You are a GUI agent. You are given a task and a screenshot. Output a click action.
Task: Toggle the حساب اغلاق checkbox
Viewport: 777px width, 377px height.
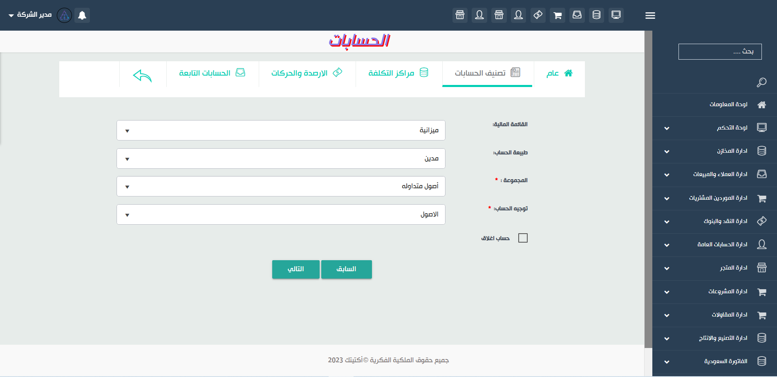(x=523, y=238)
